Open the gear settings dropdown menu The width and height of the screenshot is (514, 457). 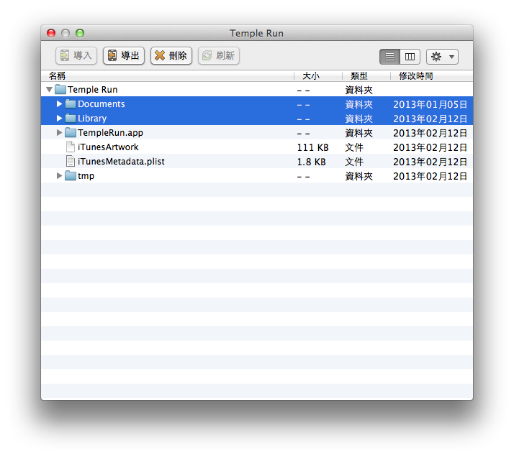pyautogui.click(x=441, y=57)
